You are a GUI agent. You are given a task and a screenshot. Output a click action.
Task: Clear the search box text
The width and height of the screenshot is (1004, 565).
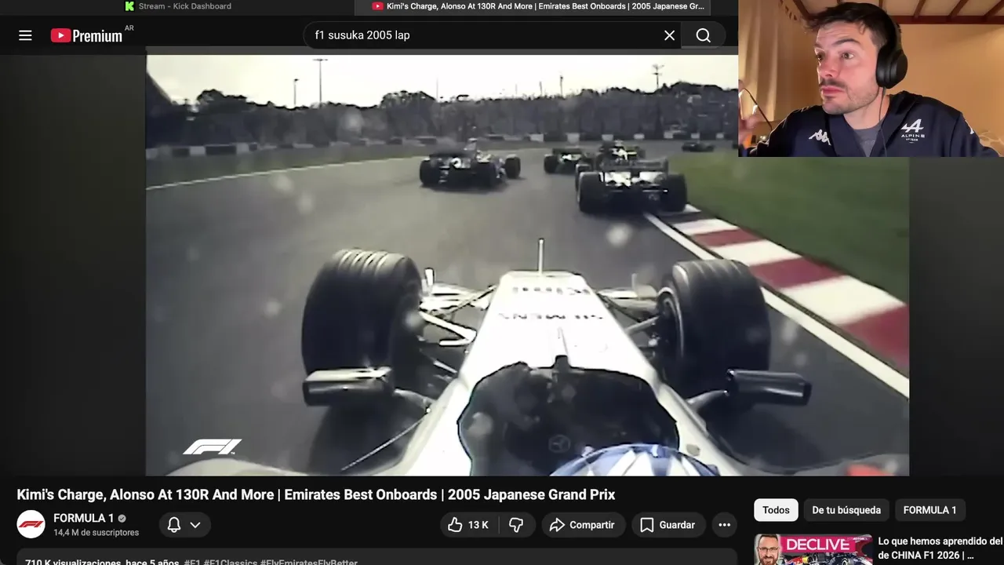coord(669,35)
